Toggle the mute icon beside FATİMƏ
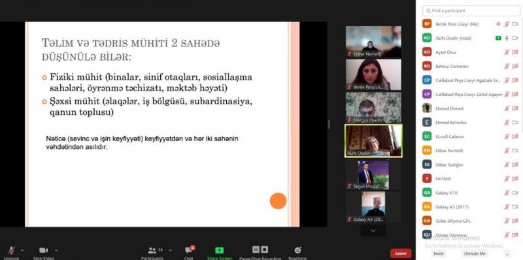Viewport: 523px width, 260px height. 507,178
